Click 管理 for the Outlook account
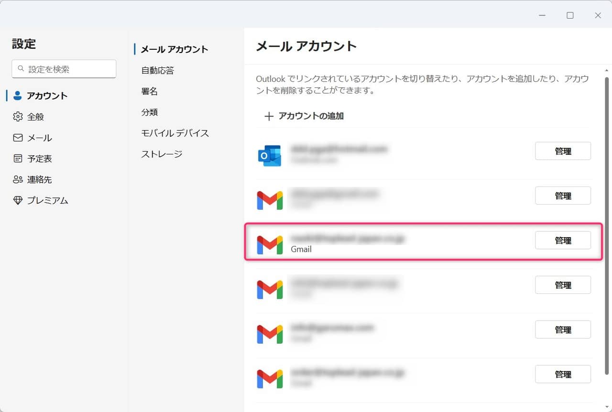 563,151
